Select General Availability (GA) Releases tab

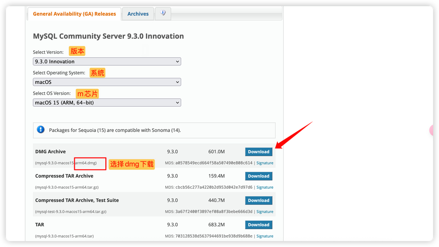pos(74,14)
